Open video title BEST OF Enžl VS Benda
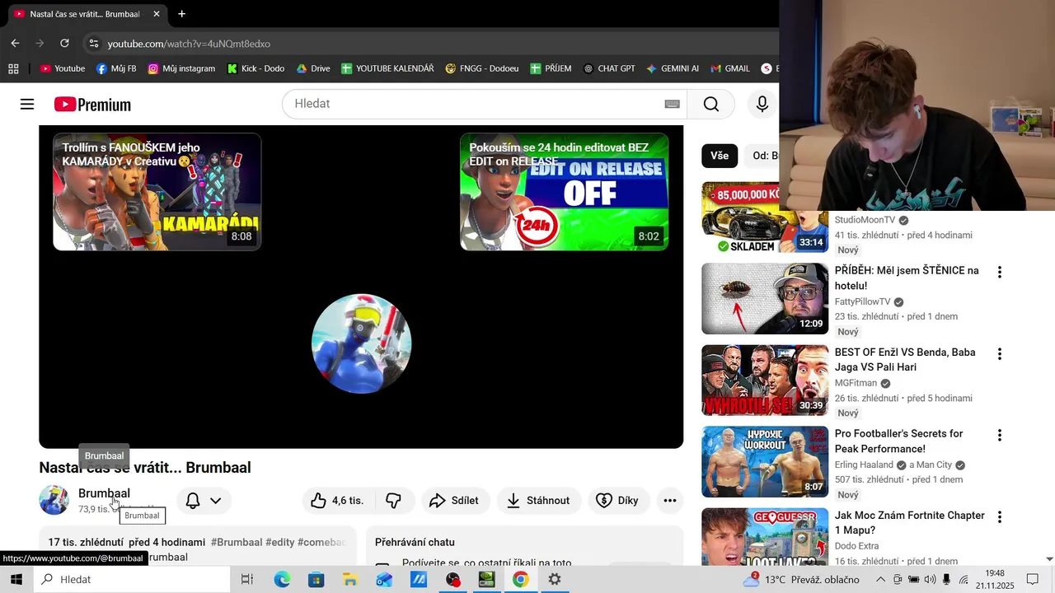The width and height of the screenshot is (1055, 593). pos(905,360)
